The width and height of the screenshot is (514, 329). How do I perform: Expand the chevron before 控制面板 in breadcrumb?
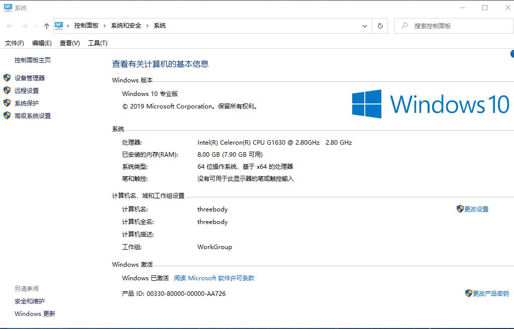tap(68, 26)
